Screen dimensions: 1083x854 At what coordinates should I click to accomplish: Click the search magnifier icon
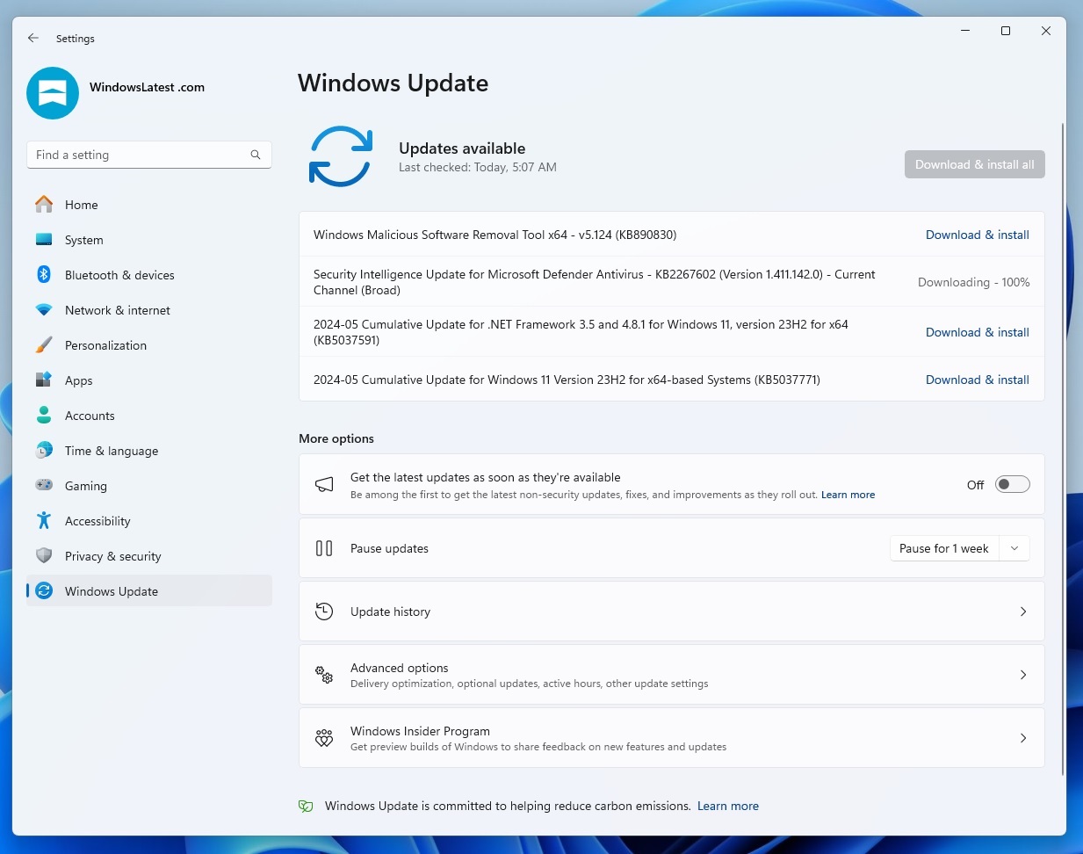coord(256,155)
